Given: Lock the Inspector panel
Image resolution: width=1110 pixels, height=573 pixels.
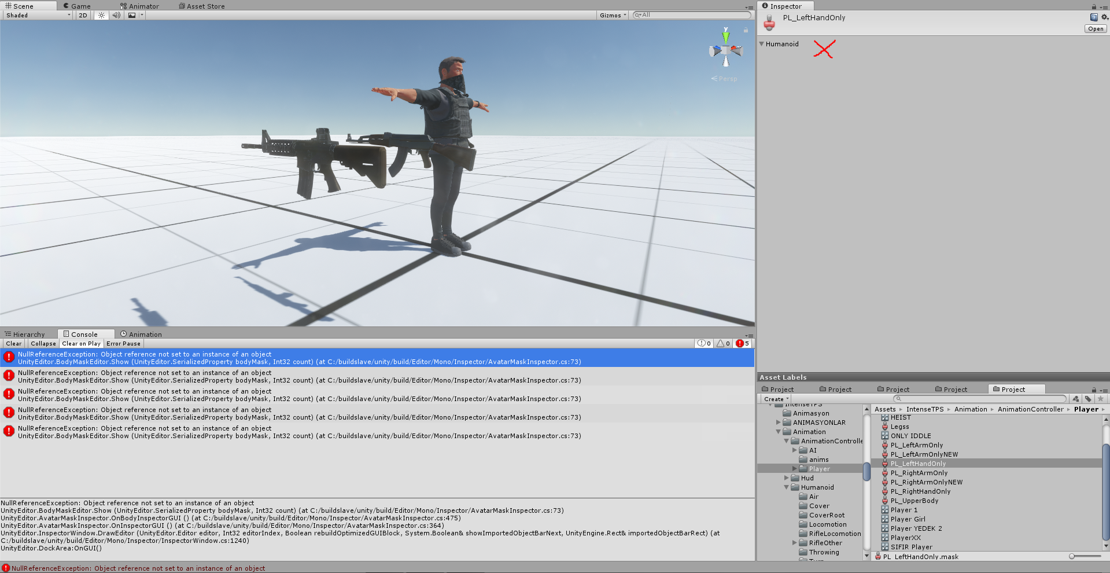Looking at the screenshot, I should [x=1094, y=6].
